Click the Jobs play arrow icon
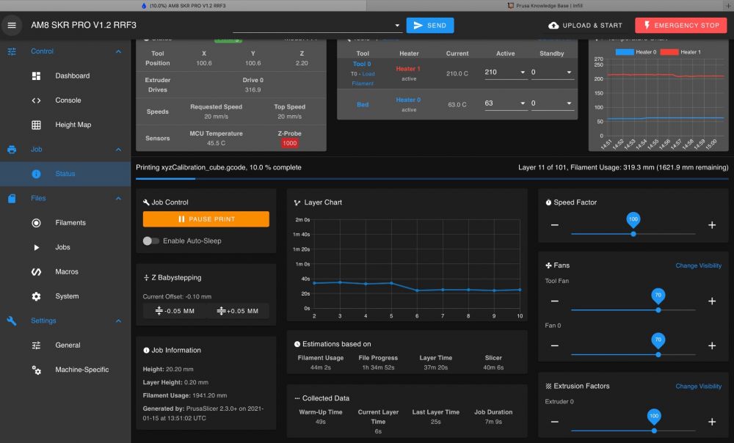Image resolution: width=734 pixels, height=443 pixels. (x=36, y=247)
